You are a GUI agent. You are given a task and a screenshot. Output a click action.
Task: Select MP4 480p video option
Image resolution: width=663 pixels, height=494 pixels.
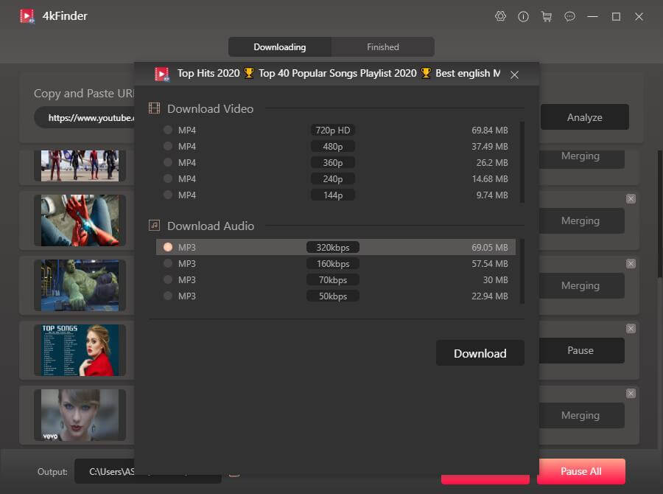coord(168,147)
